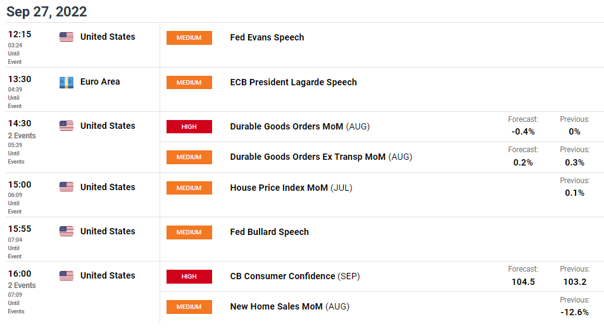Click the US flag beside the 14:30 event
Image resolution: width=604 pixels, height=331 pixels.
[66, 126]
